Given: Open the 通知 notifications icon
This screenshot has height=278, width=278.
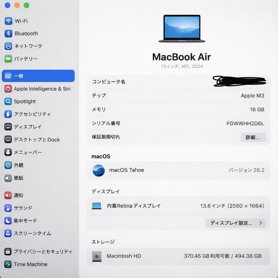Looking at the screenshot, I should click(x=8, y=195).
